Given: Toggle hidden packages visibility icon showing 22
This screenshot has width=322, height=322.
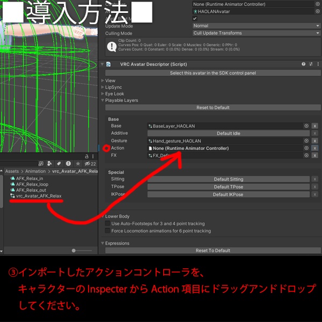Looking at the screenshot, I should coord(90,164).
